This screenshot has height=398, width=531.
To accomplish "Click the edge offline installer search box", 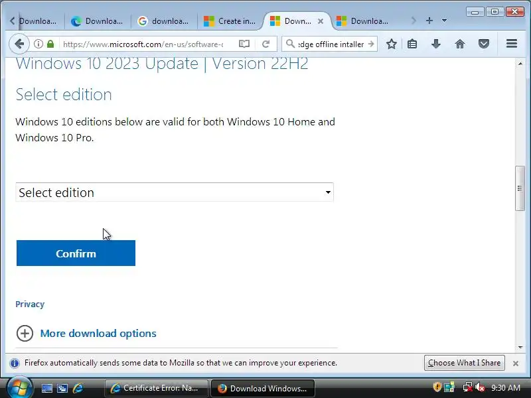I will coord(331,44).
